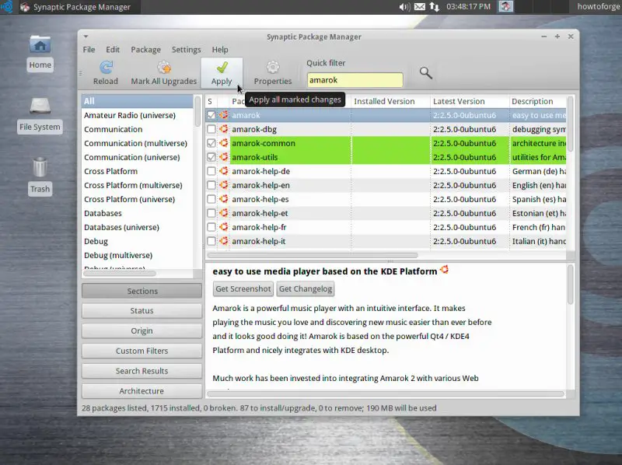Sort by Latest Version column header

pyautogui.click(x=470, y=101)
